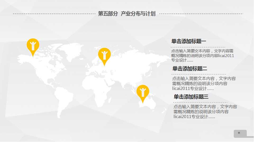Select the yellow location pin over Europe

coord(104,55)
